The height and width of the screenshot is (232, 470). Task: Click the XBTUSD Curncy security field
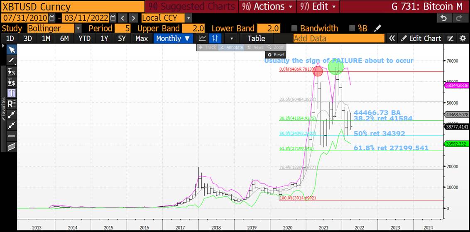coord(72,7)
